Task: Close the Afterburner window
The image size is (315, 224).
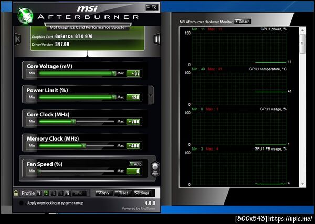Action: point(155,8)
